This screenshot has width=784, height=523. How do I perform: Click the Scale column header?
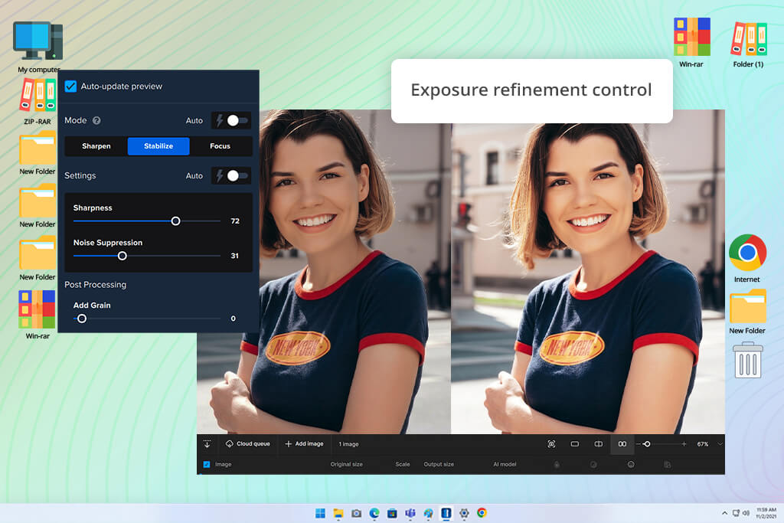click(x=403, y=465)
